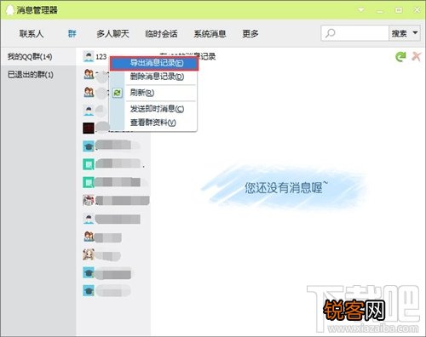Close the 消息管理器 window
This screenshot has width=426, height=337.
click(x=417, y=10)
